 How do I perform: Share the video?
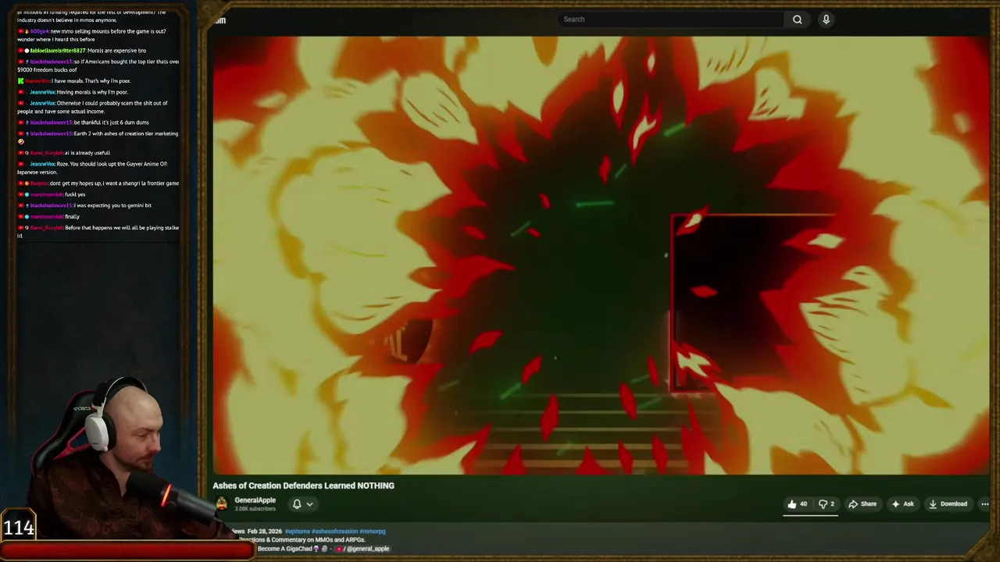[x=862, y=504]
